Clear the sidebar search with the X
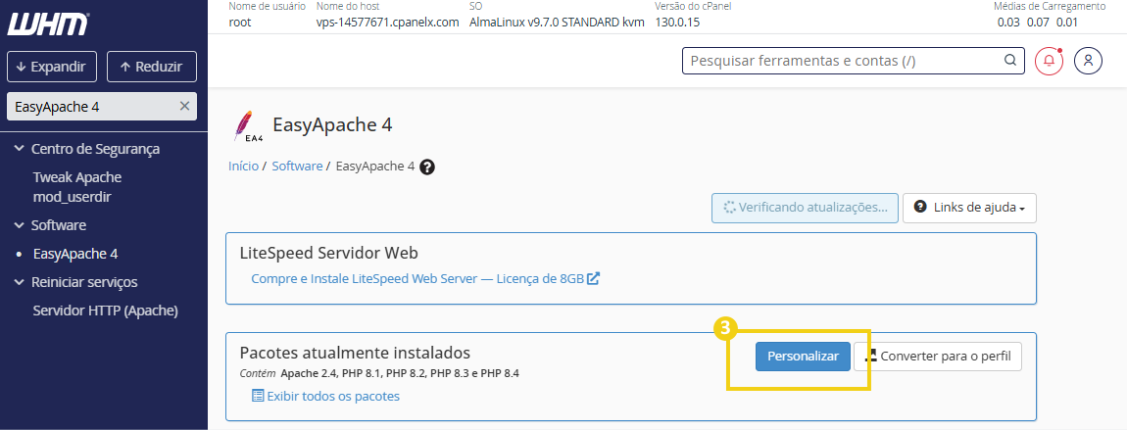This screenshot has width=1127, height=430. click(x=184, y=106)
